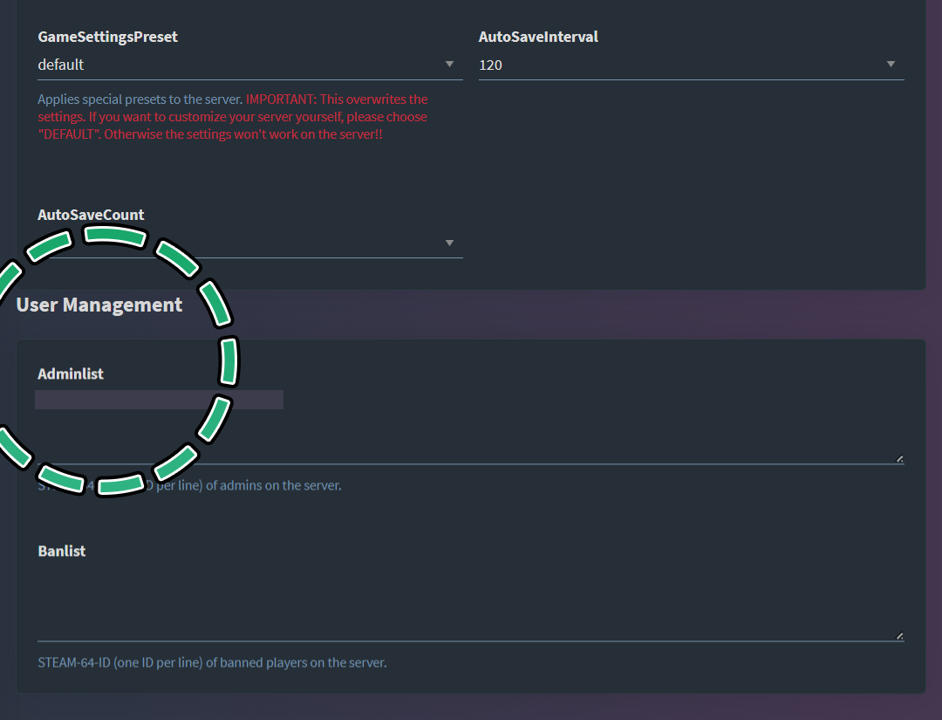Expand the AutoSaveCount dropdown field
This screenshot has height=720, width=942.
(x=262, y=243)
